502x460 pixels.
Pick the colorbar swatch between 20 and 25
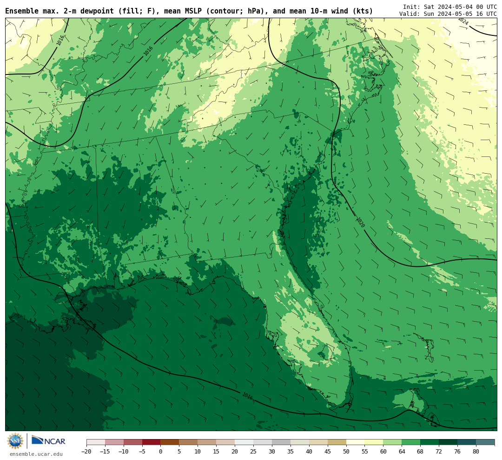[244, 442]
